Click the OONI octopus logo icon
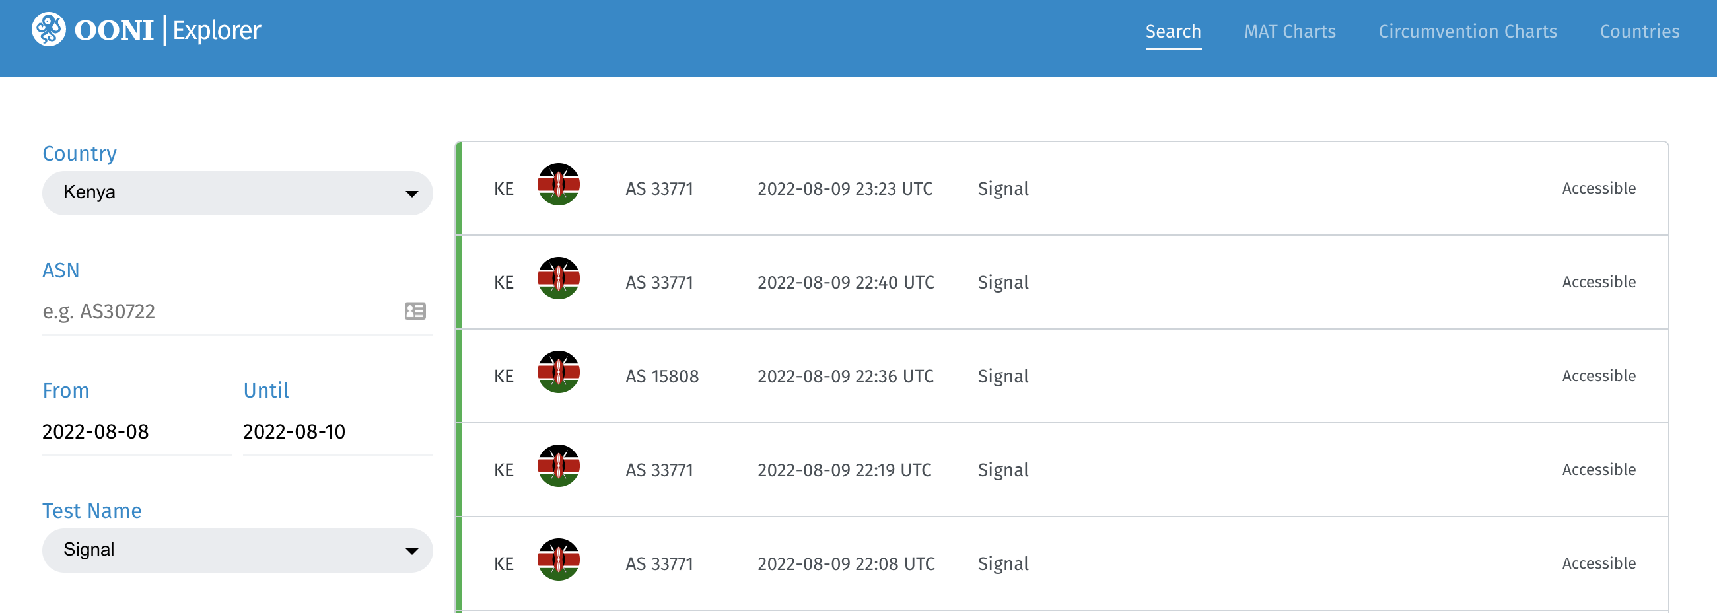This screenshot has width=1717, height=613. click(x=49, y=30)
